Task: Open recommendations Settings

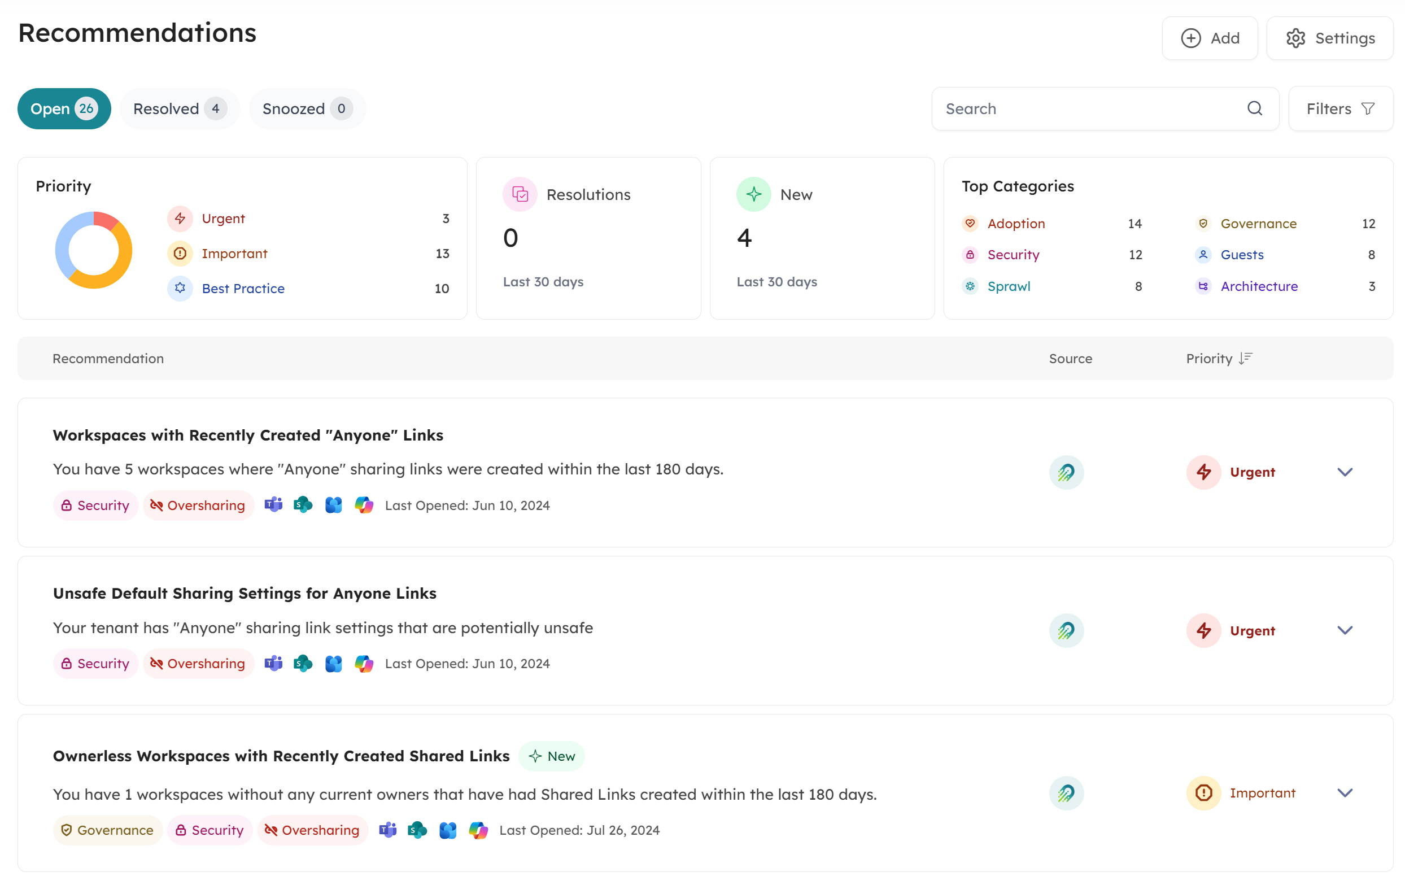Action: 1329,38
